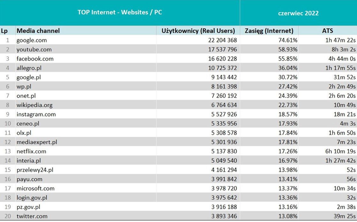
Task: Click the 'Media channel' column header
Action: point(38,31)
